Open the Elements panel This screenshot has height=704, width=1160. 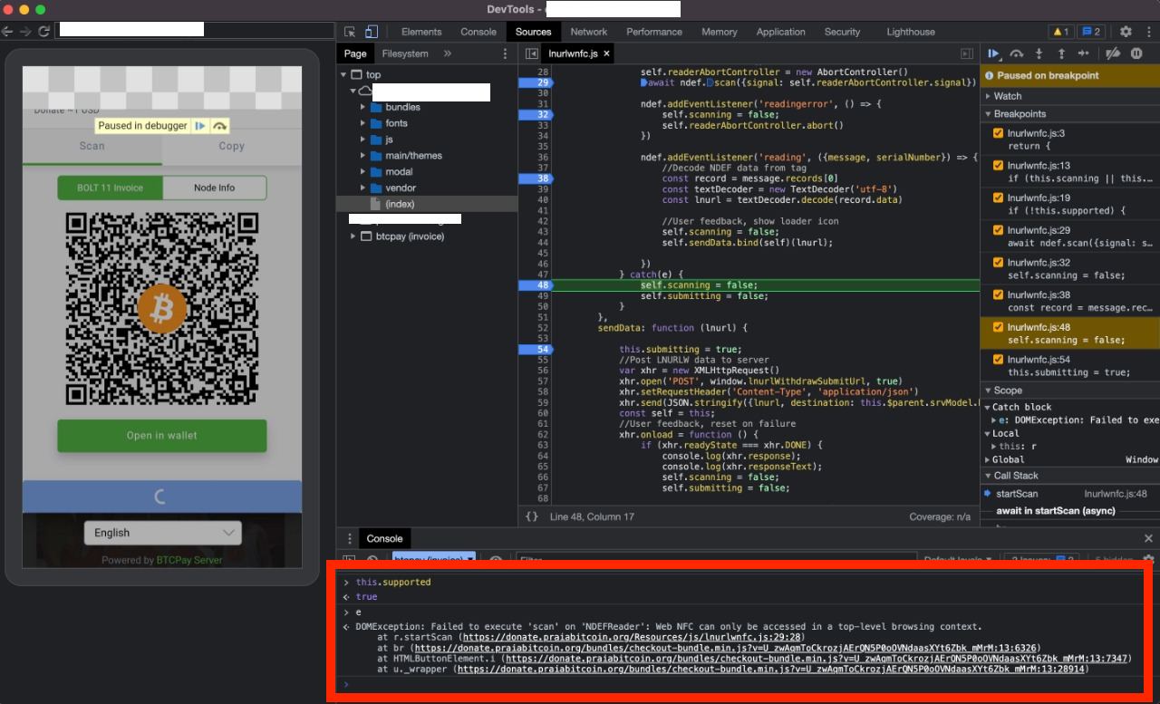coord(421,32)
